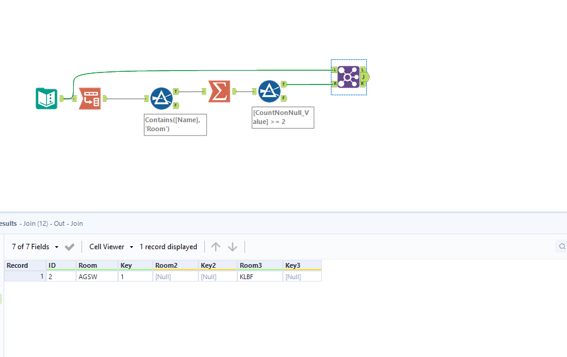567x357 pixels.
Task: Click the search magnifier in Results pane
Action: pyautogui.click(x=562, y=246)
